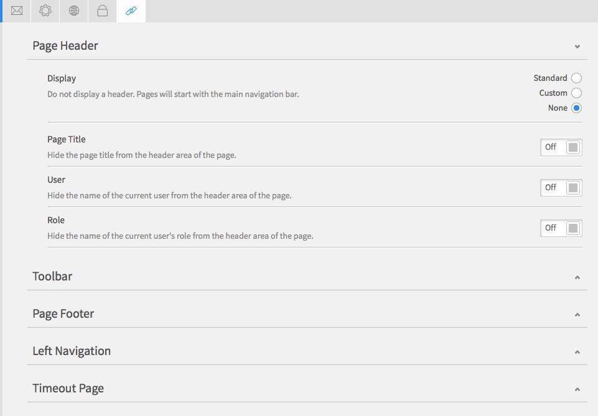
Task: Expand the Toolbar section chevron
Action: tap(577, 277)
